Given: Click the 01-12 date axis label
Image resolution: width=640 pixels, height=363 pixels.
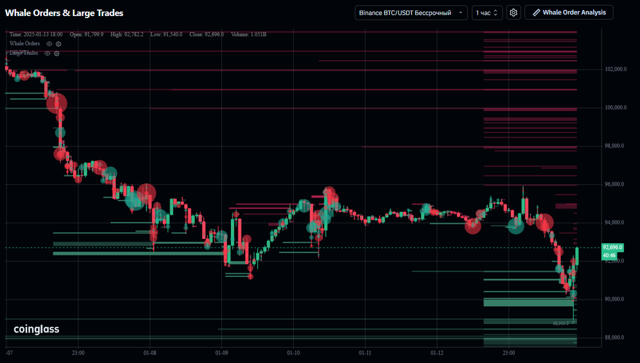Looking at the screenshot, I should (437, 352).
